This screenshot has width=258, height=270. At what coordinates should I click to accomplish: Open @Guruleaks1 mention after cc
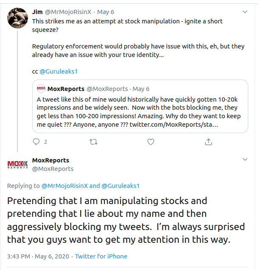59,71
